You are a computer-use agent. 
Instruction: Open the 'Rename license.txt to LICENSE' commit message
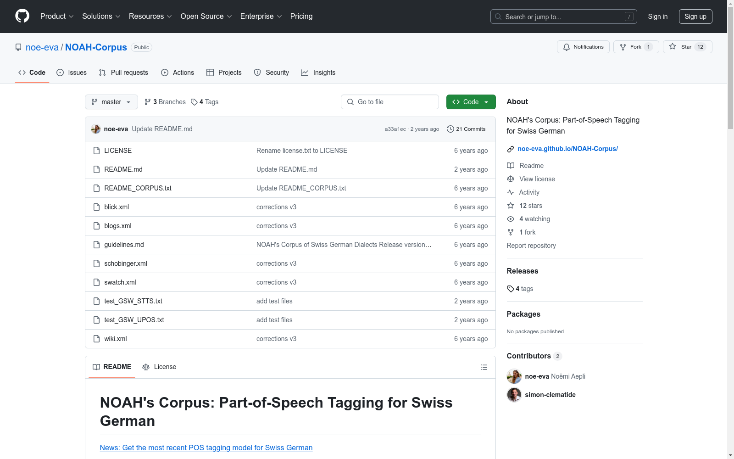coord(302,151)
